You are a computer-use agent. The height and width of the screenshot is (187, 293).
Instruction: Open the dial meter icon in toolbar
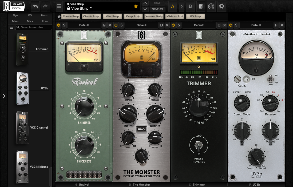pyautogui.click(x=211, y=6)
